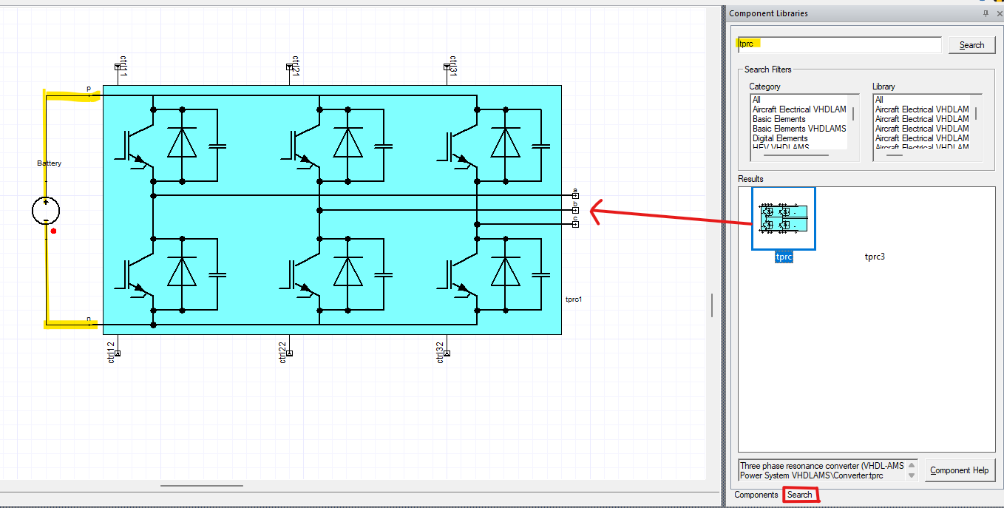Select the Battery voltage source symbol
The width and height of the screenshot is (1004, 508).
point(46,209)
